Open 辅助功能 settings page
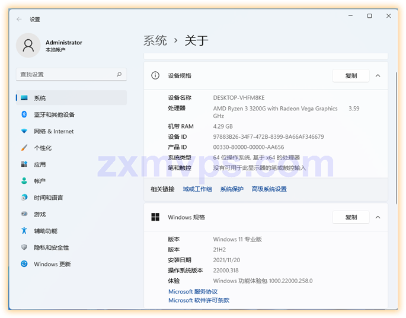406x318 pixels. [72, 231]
